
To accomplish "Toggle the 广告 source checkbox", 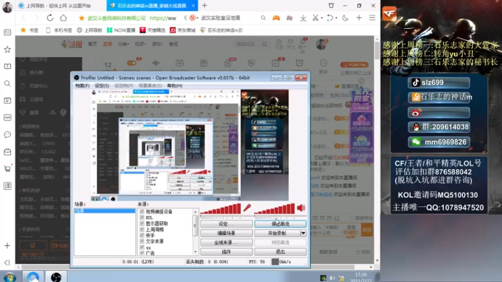I will 142,253.
